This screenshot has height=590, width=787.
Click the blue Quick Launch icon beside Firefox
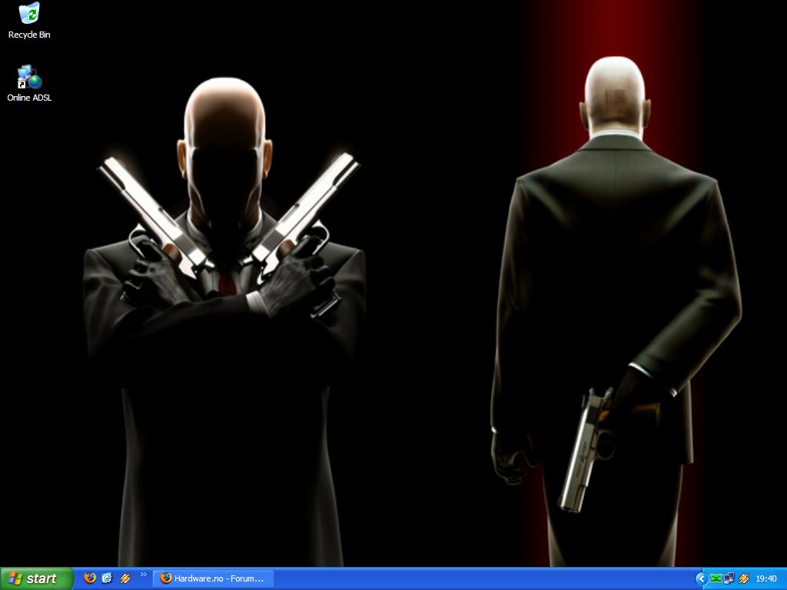click(108, 578)
